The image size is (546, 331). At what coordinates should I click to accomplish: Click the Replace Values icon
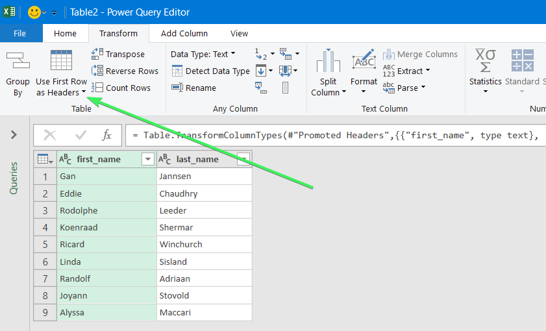261,54
